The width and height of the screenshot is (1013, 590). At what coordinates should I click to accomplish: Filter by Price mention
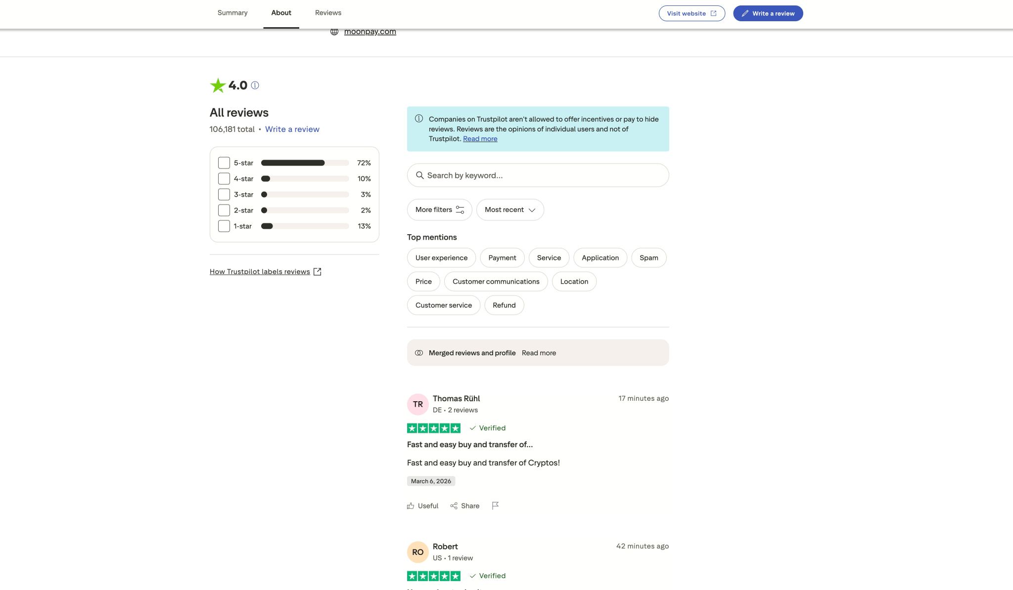click(x=423, y=282)
